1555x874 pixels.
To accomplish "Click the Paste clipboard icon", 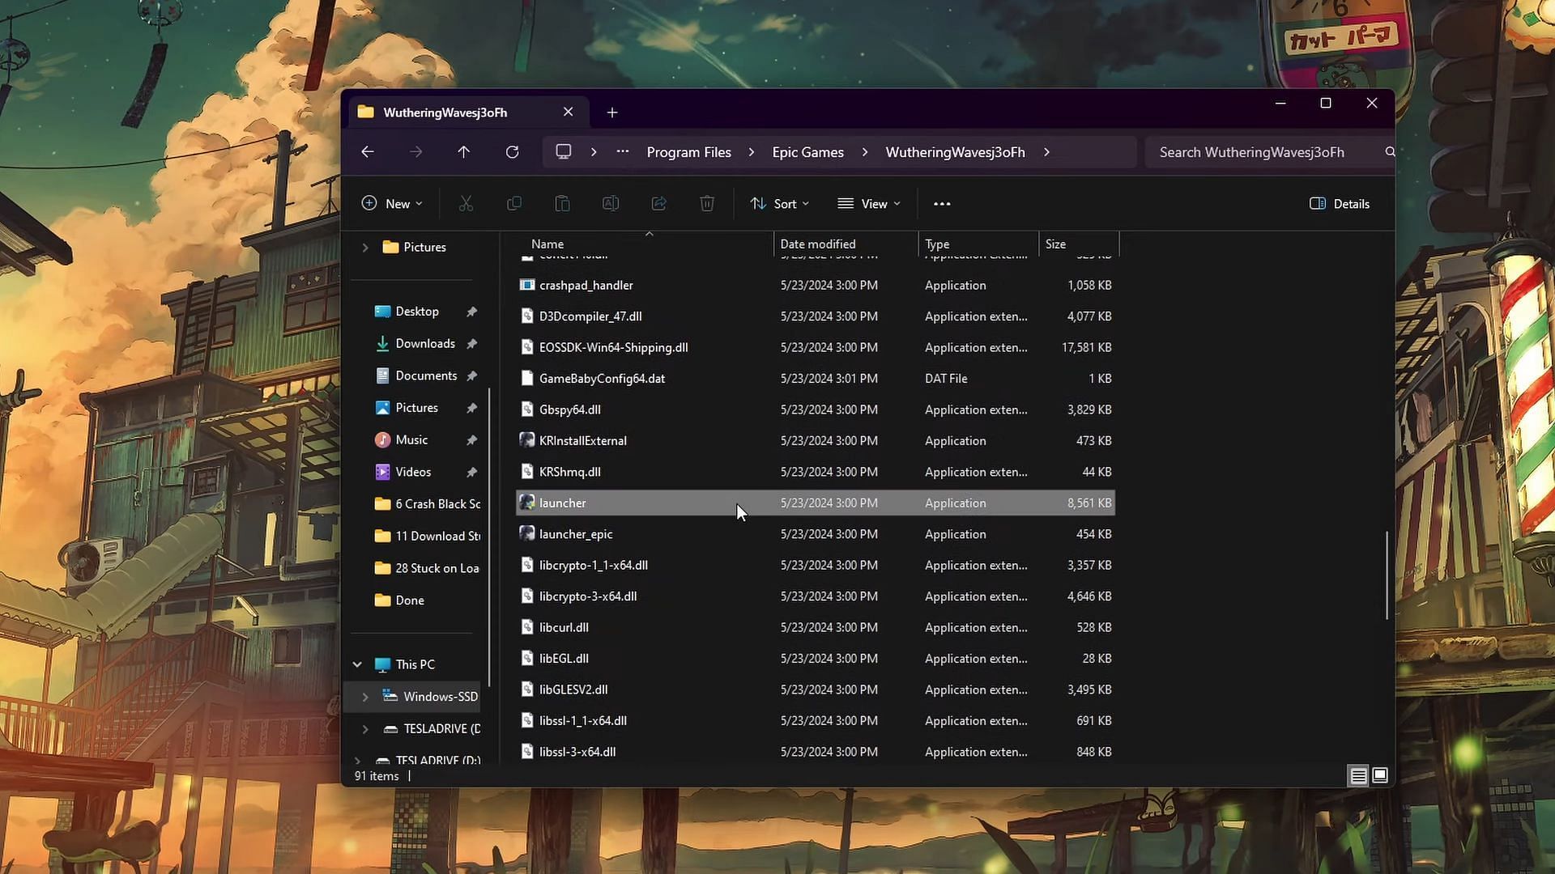I will coord(562,204).
